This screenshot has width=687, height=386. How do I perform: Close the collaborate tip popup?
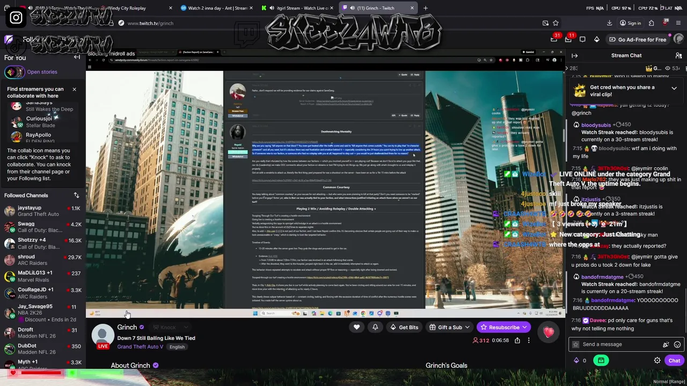point(74,89)
